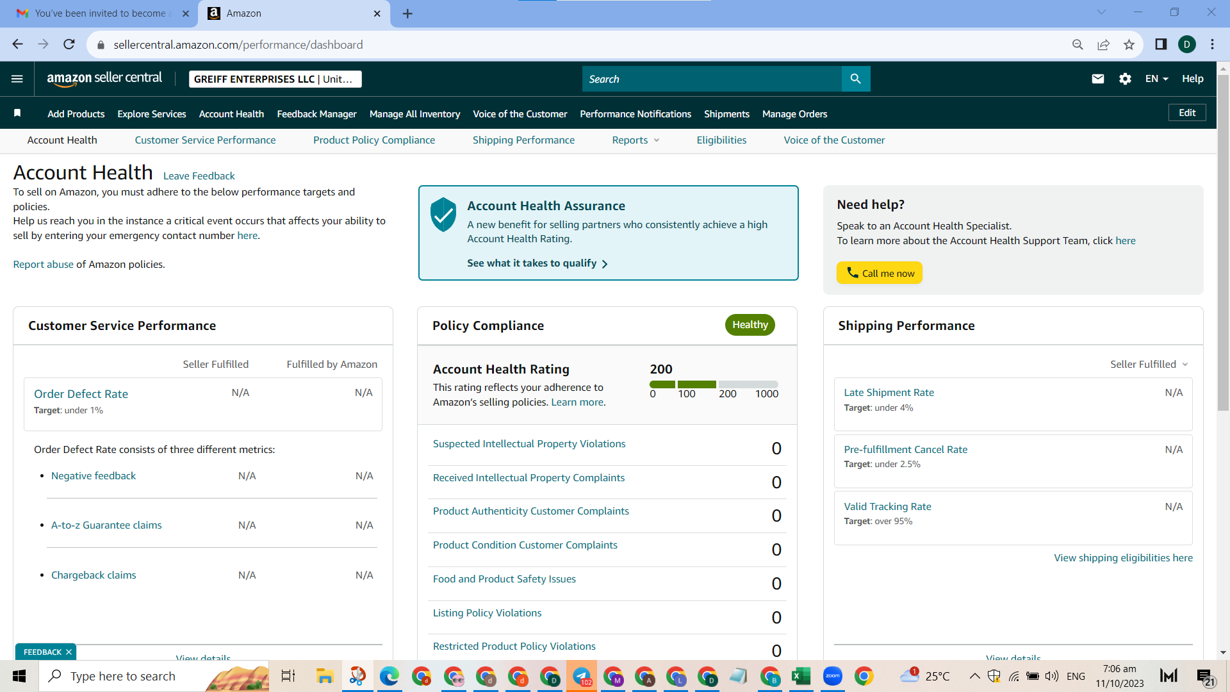Select Manage All Inventory in the menu

(x=414, y=114)
